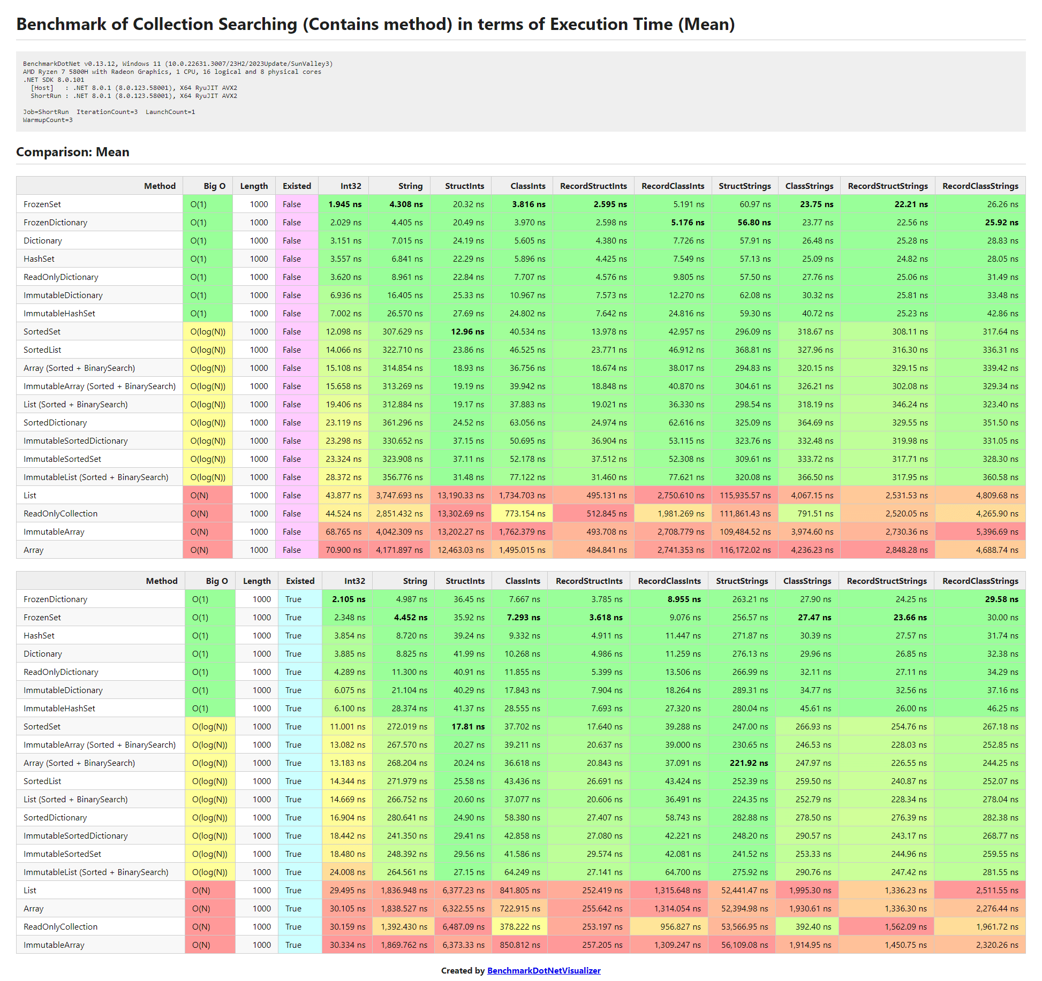The width and height of the screenshot is (1042, 981).
Task: Click the first table's RecordClassStrings header
Action: click(x=980, y=186)
